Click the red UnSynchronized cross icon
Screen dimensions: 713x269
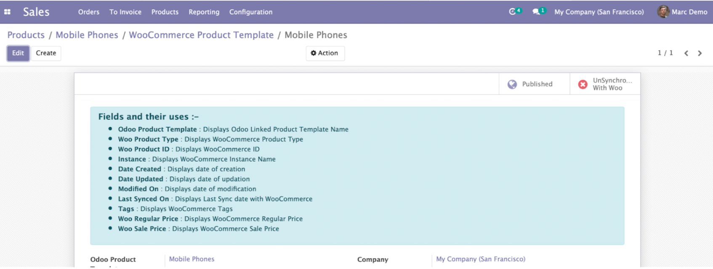coord(583,84)
